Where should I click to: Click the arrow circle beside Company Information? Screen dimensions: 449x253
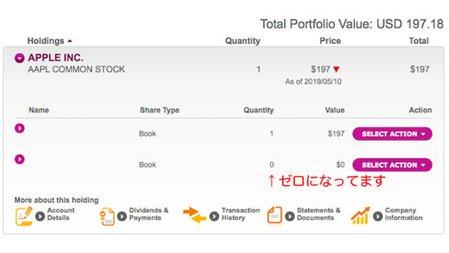pos(378,216)
